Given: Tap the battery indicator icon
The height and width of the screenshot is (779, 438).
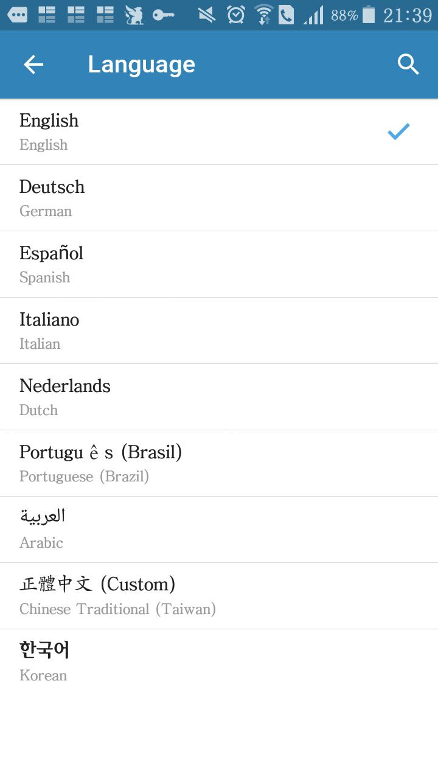Looking at the screenshot, I should [369, 15].
